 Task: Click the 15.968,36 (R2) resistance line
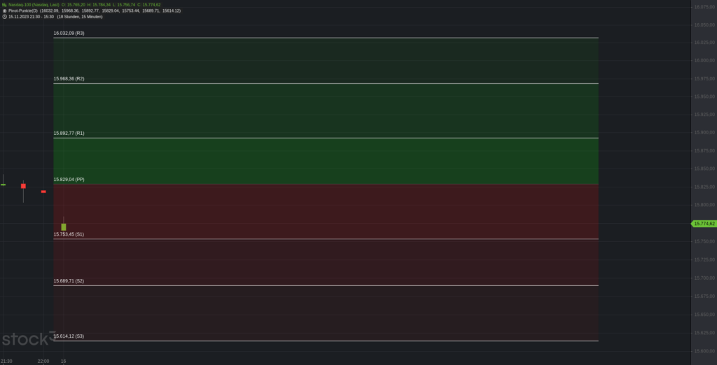coord(326,84)
